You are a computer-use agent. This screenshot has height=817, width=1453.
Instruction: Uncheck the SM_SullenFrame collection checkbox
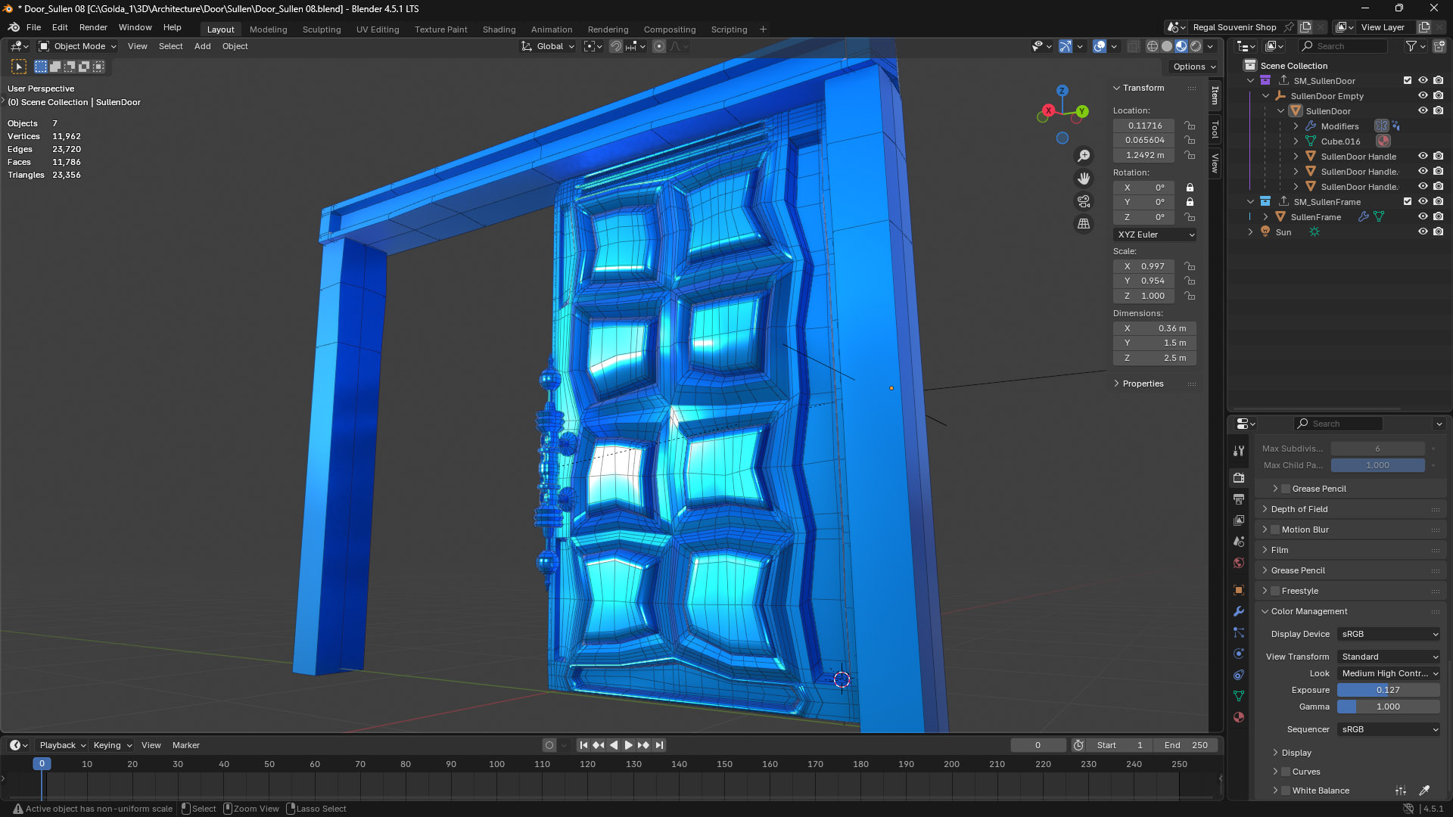click(x=1408, y=202)
